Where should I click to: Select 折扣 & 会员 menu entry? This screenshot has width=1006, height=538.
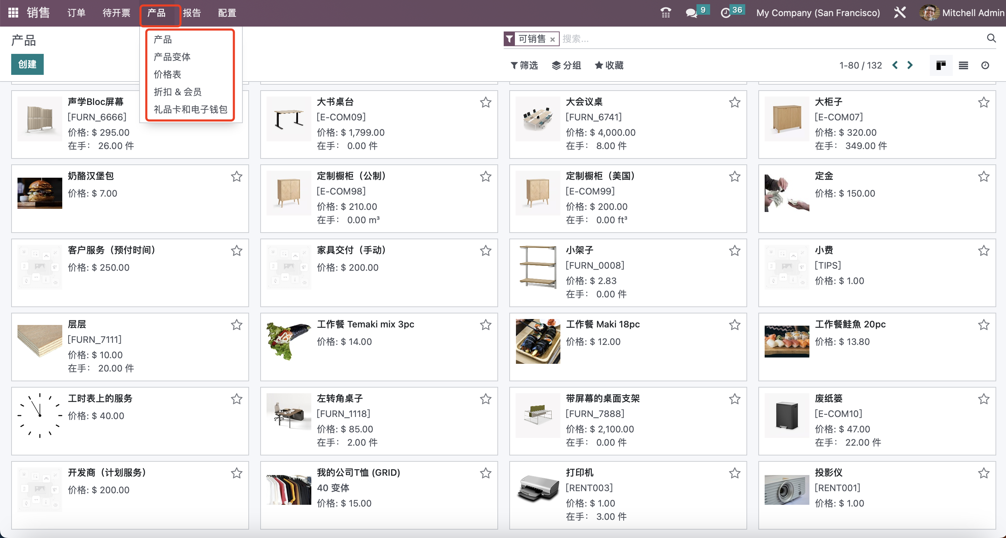click(178, 92)
